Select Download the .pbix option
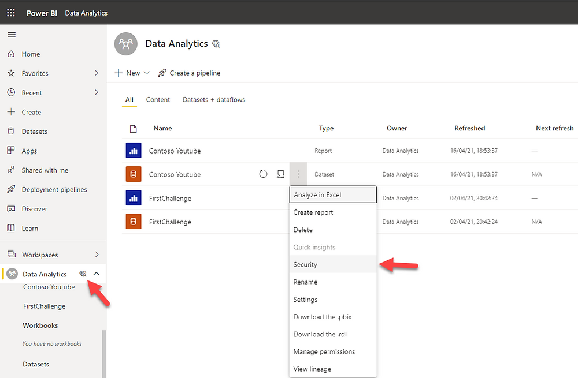578x378 pixels. click(x=333, y=317)
